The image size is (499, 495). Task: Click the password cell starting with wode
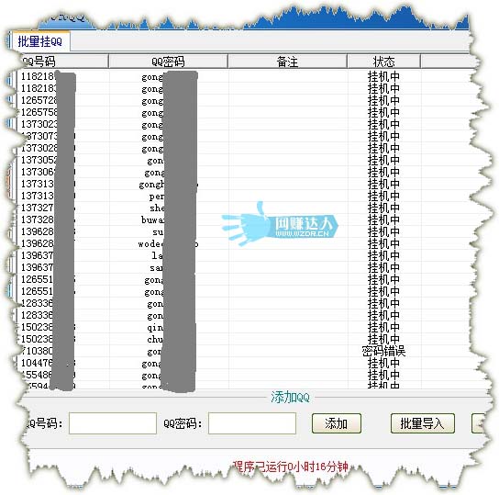click(169, 244)
